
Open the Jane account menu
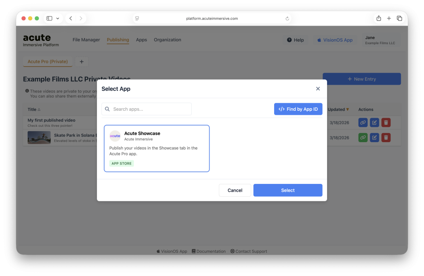click(380, 40)
